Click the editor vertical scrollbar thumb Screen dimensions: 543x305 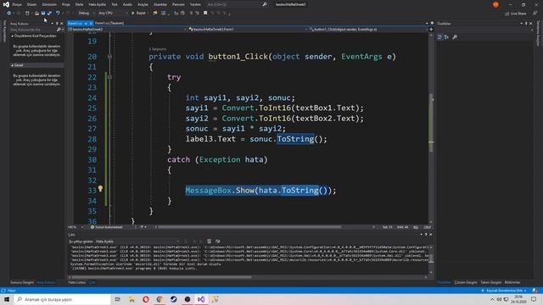tap(431, 123)
